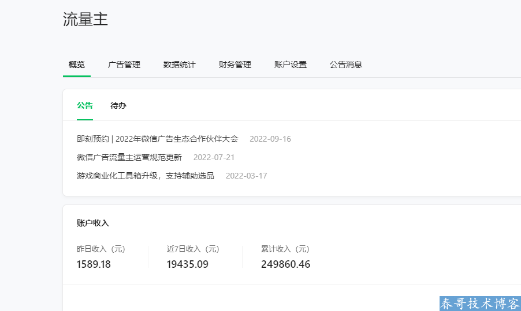521x311 pixels.
Task: Click the 7-day income value 19435.09
Action: pyautogui.click(x=188, y=264)
